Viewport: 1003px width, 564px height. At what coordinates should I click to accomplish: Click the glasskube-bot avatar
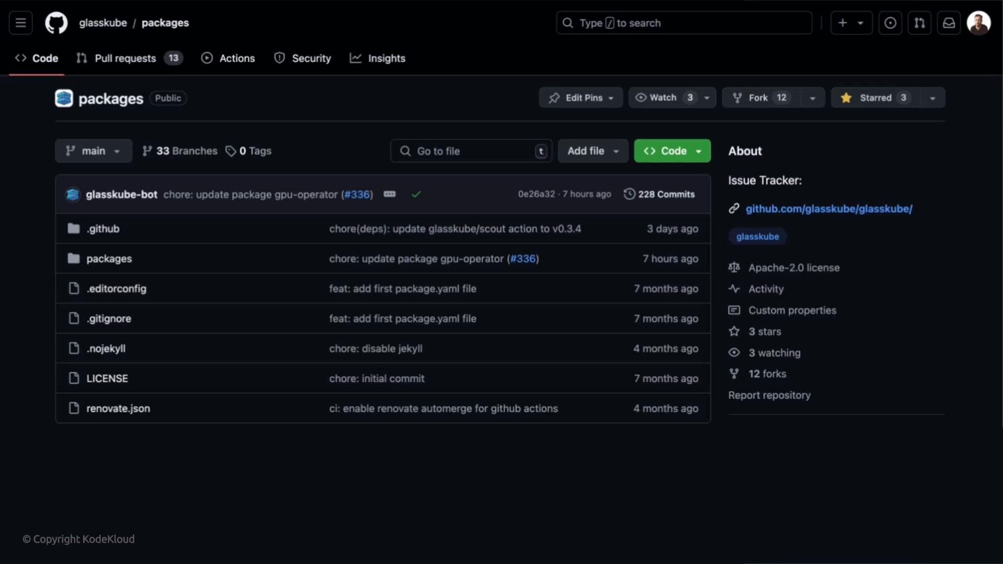[x=73, y=194]
